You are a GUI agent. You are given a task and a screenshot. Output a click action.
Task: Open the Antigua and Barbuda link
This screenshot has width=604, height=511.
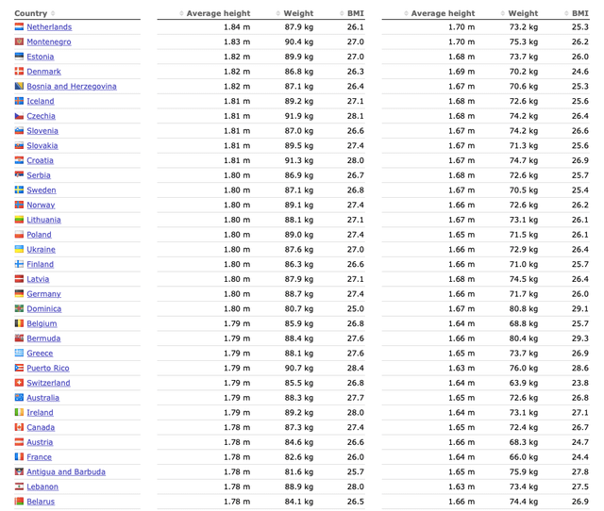click(x=66, y=472)
